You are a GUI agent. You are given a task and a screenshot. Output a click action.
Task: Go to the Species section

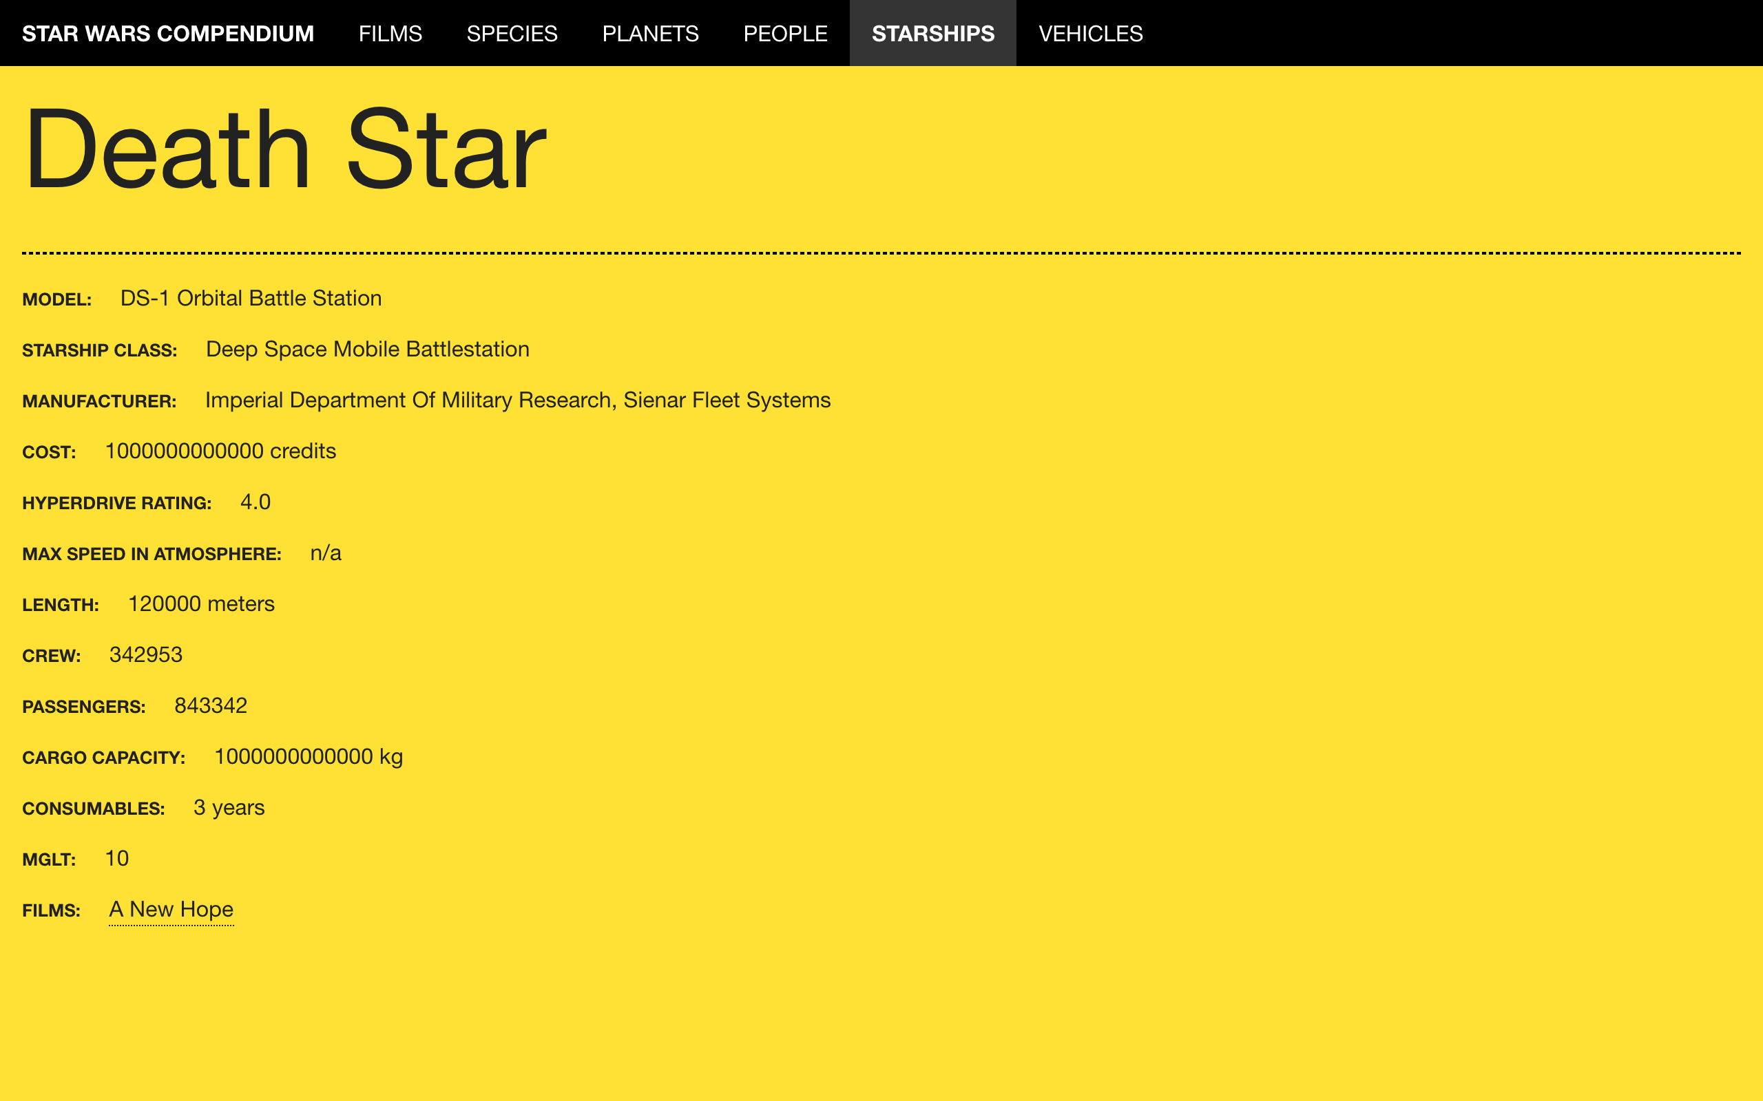512,34
